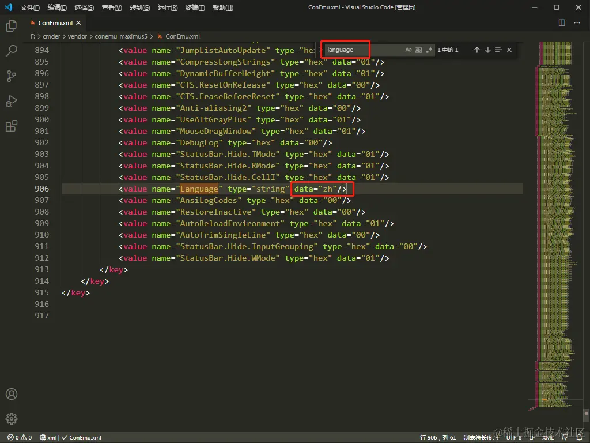The image size is (590, 443).
Task: Open the 文件(F) menu
Action: tap(30, 7)
